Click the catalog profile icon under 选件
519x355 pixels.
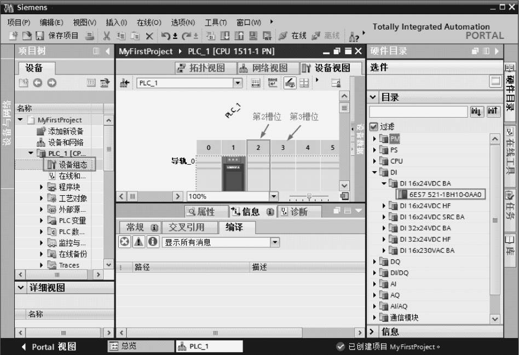(495, 81)
